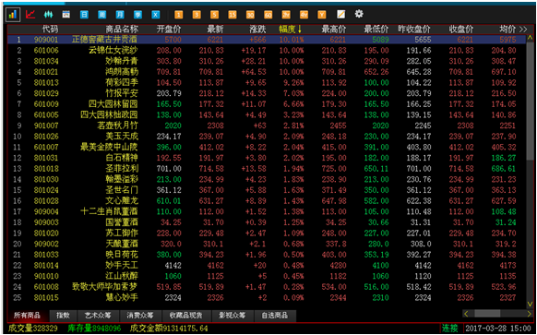The image size is (537, 335).
Task: Click the horizontal scrollbar right arrow
Action: point(530,314)
